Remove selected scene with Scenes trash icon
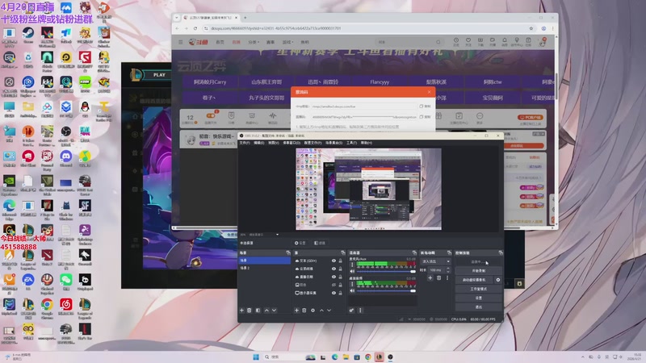 coord(250,311)
